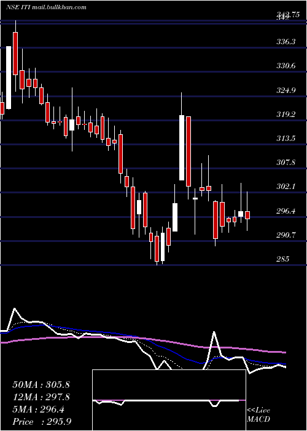Click inside the MACD indicator box
Image resolution: width=307 pixels, height=431 pixels.
169,400
